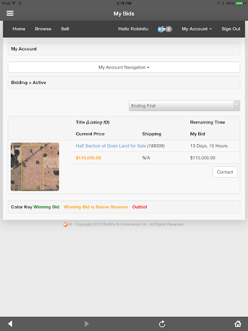Tap the battery indicator in status bar
The height and width of the screenshot is (331, 248).
tap(240, 3)
